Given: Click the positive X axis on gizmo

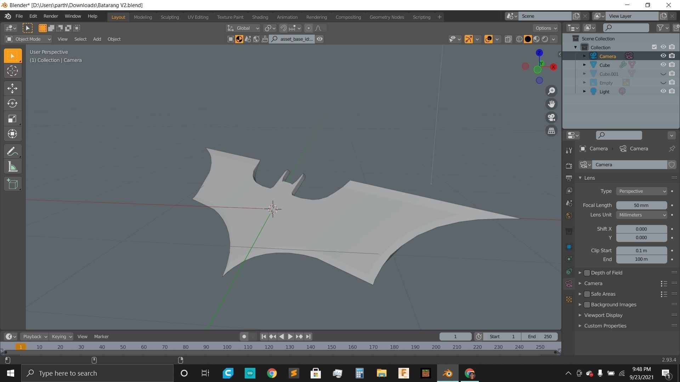Looking at the screenshot, I should (553, 67).
